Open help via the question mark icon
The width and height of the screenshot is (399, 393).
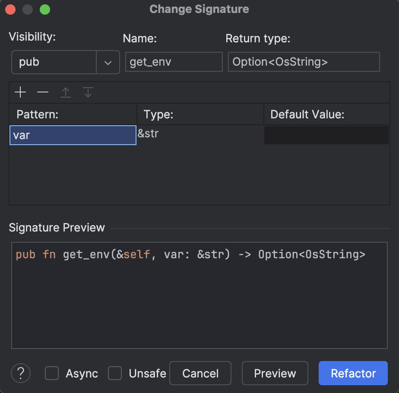pyautogui.click(x=20, y=373)
